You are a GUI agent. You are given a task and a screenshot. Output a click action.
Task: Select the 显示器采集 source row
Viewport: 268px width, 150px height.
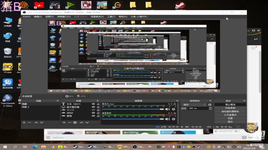(80, 107)
